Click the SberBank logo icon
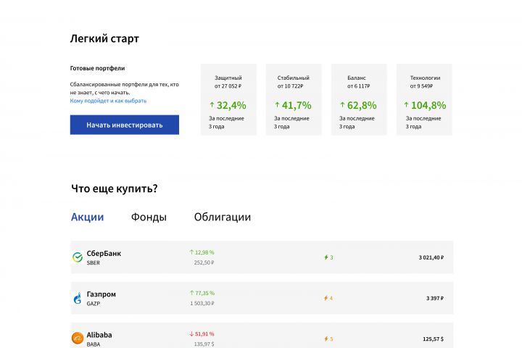Image resolution: width=522 pixels, height=348 pixels. pyautogui.click(x=78, y=257)
